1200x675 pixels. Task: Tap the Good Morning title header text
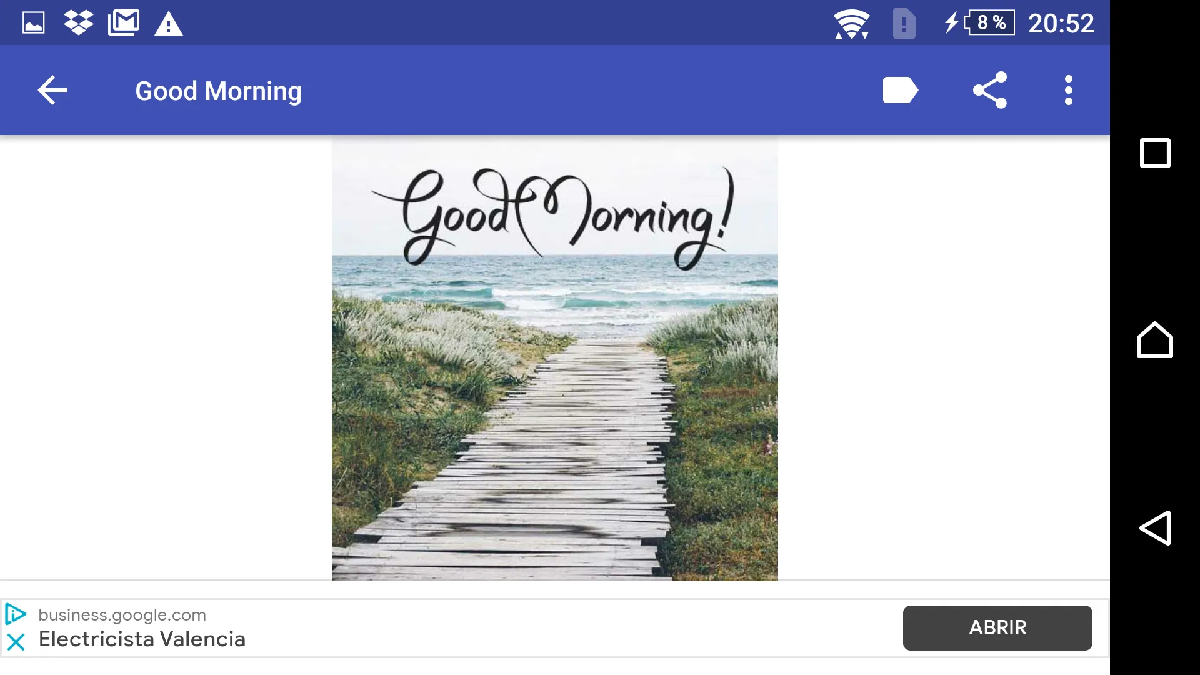tap(218, 90)
